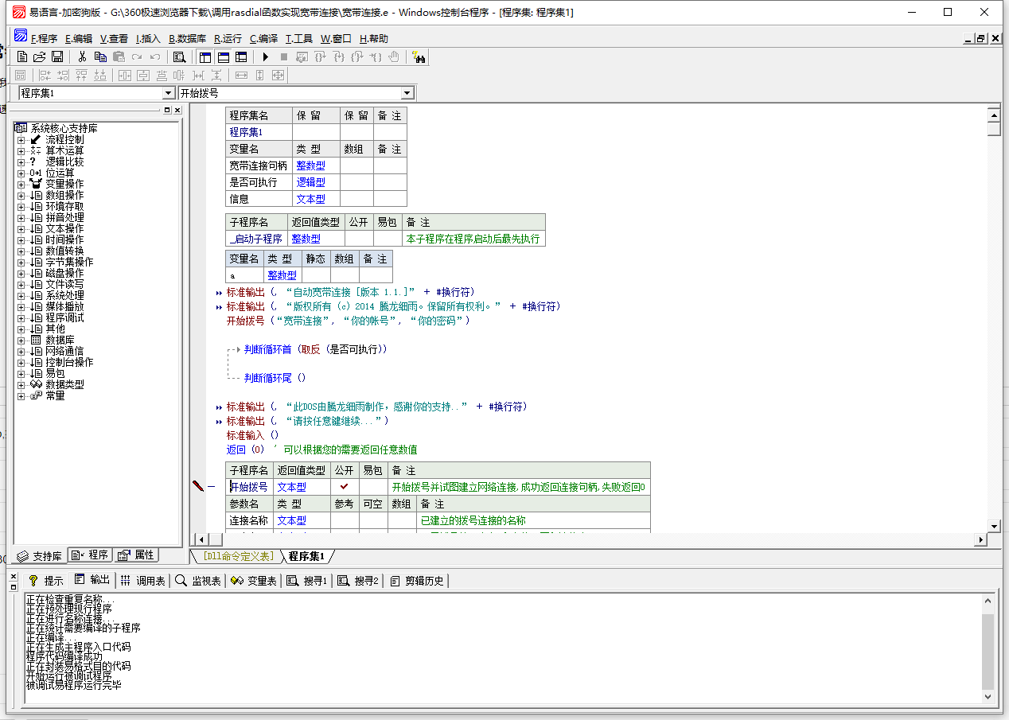Toggle the third layout view button with lines

(x=241, y=56)
